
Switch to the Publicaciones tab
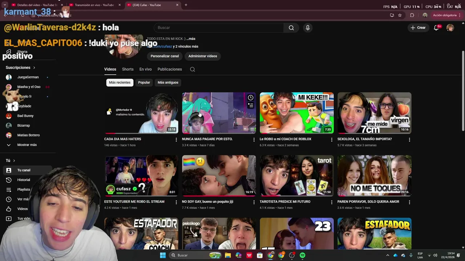[x=170, y=69]
